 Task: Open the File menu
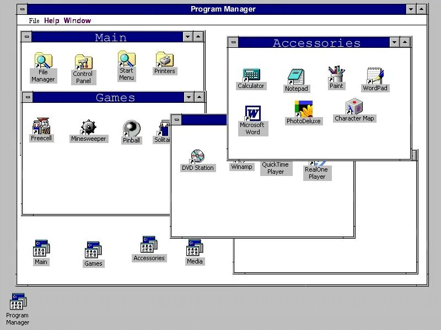click(x=34, y=20)
